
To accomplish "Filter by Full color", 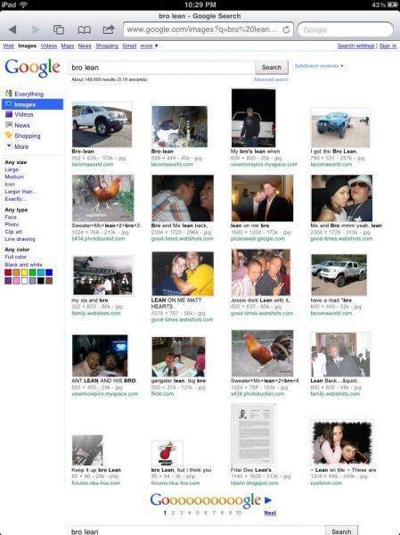I will (15, 257).
